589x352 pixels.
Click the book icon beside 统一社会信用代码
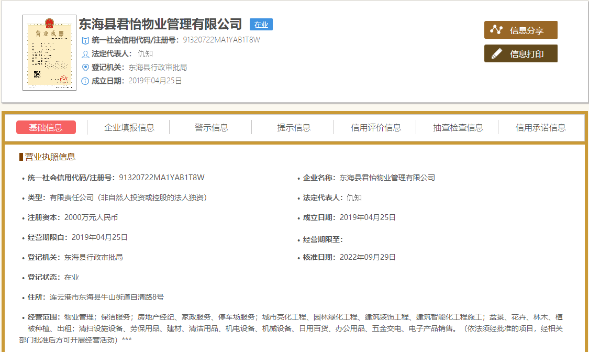pyautogui.click(x=85, y=40)
